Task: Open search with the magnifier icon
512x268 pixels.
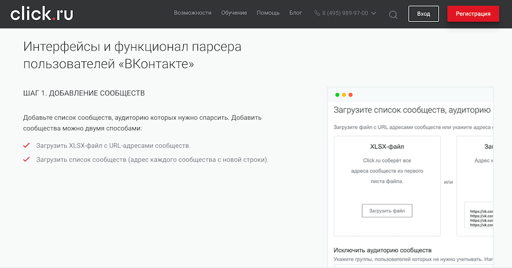Action: point(393,14)
